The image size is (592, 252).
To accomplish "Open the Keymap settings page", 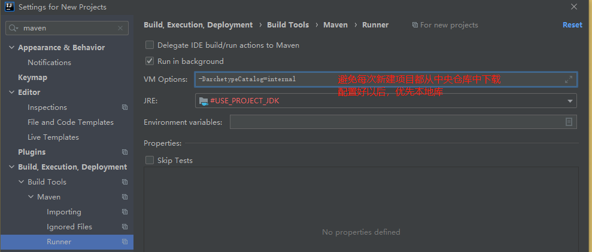I will click(32, 78).
